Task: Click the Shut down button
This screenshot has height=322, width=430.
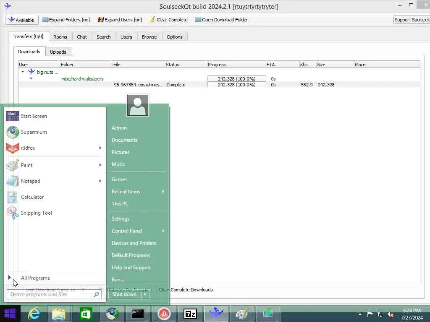Action: coord(124,294)
